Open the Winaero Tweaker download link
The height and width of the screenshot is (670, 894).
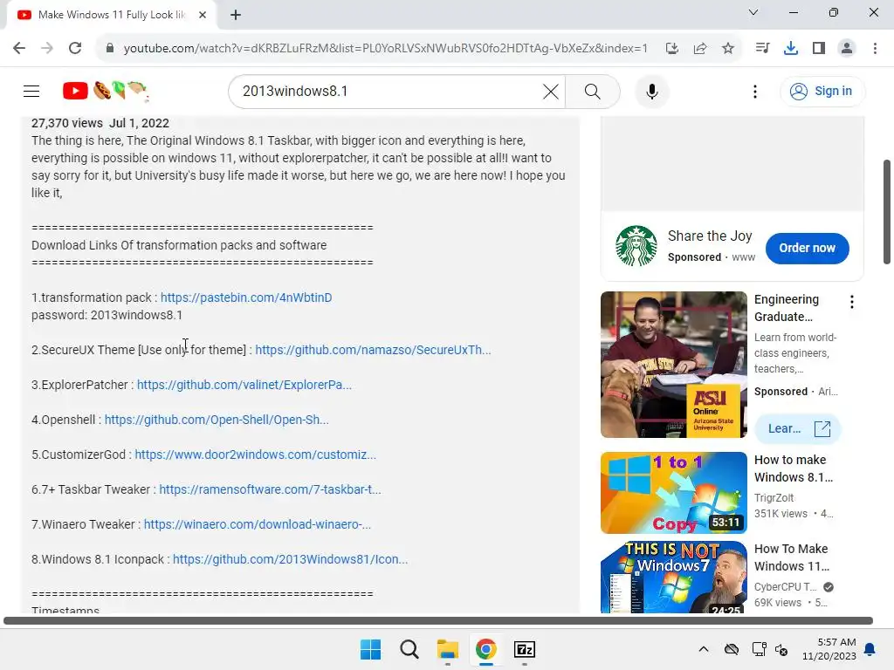point(258,524)
